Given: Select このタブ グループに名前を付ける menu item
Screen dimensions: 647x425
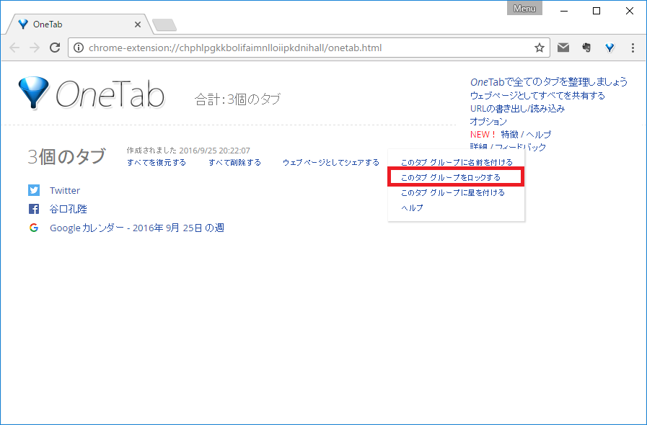Looking at the screenshot, I should [x=457, y=163].
